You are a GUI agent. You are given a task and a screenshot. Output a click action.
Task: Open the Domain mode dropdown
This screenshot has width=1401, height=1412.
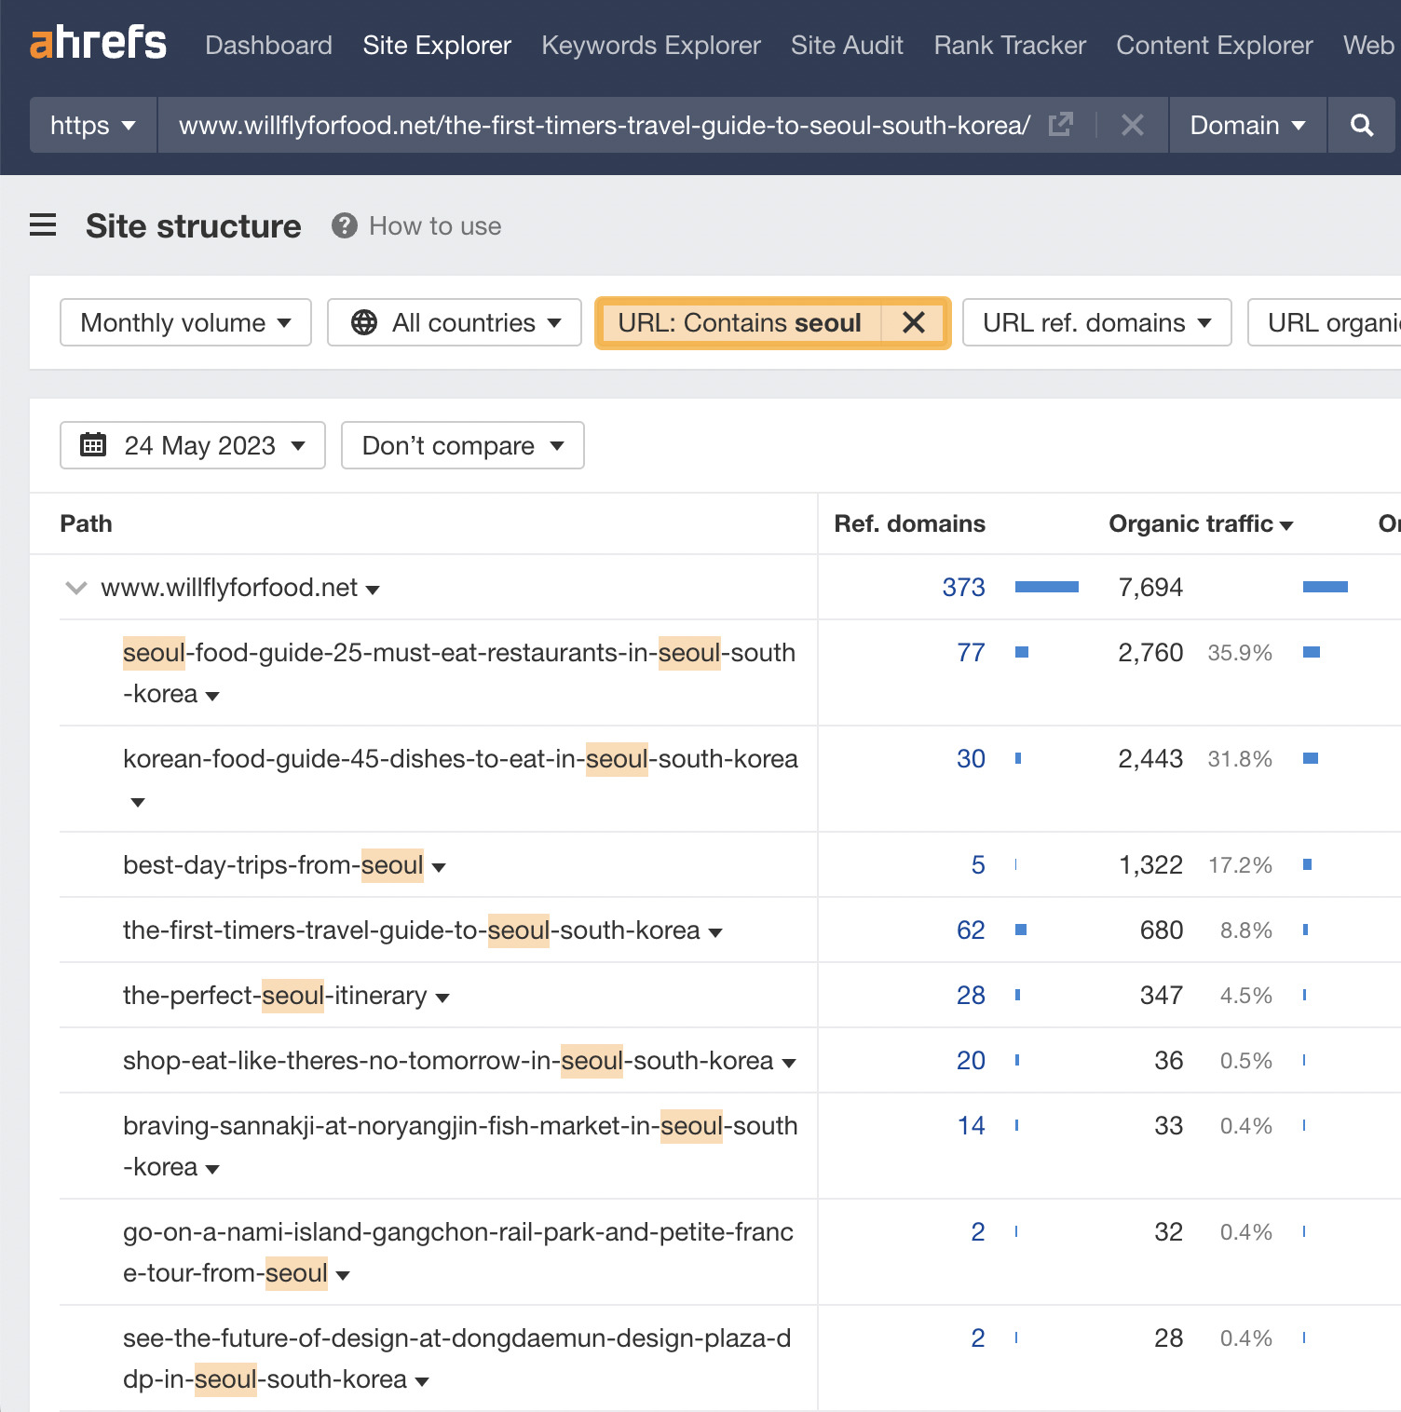(1246, 125)
